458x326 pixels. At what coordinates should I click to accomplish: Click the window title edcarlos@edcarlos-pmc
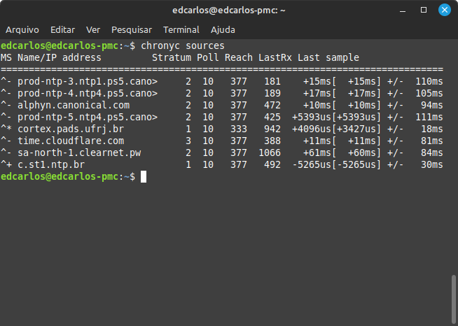coord(228,10)
